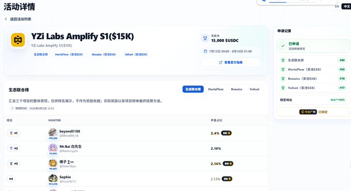Screen dimensions: 351x191
Task: Open Sophie's avatar
Action: [53, 178]
